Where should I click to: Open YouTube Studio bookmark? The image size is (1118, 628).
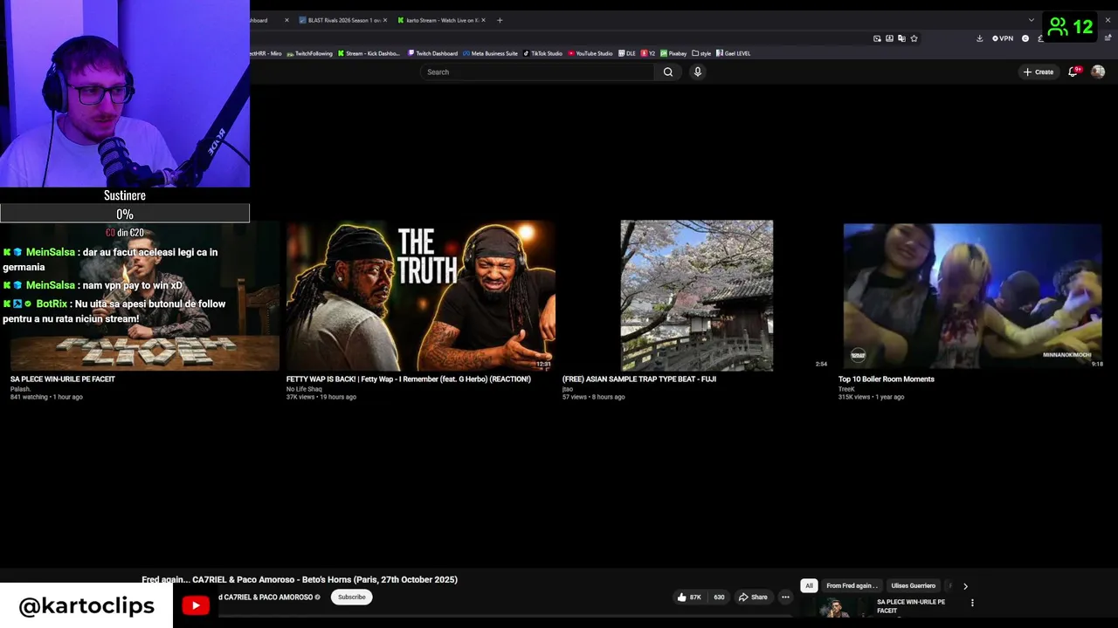590,53
